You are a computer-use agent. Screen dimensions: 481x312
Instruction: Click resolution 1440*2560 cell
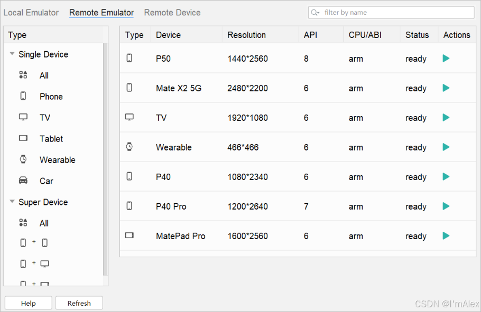coord(247,59)
